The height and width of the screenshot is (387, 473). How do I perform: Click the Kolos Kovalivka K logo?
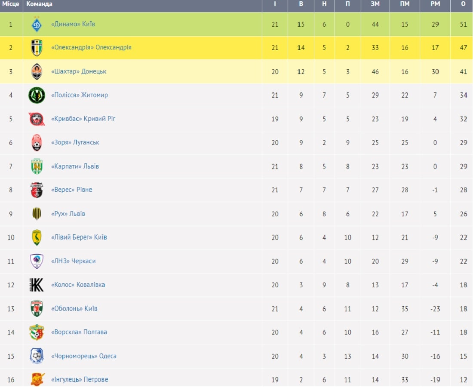(37, 285)
